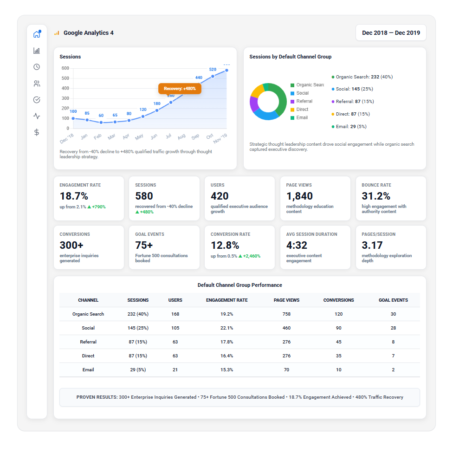The height and width of the screenshot is (453, 453).
Task: Open the Engagement Rate 18.7% card
Action: click(x=89, y=198)
